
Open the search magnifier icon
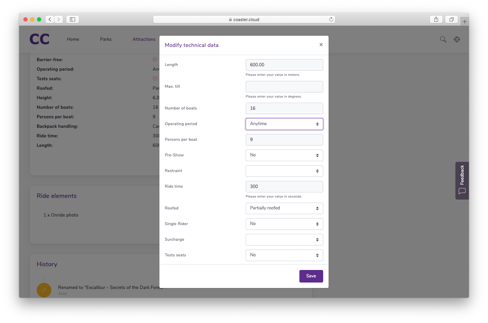click(443, 39)
